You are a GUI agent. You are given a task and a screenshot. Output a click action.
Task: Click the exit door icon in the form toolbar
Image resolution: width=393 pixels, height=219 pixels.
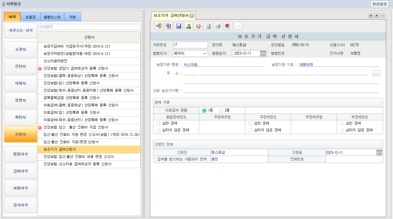click(159, 26)
